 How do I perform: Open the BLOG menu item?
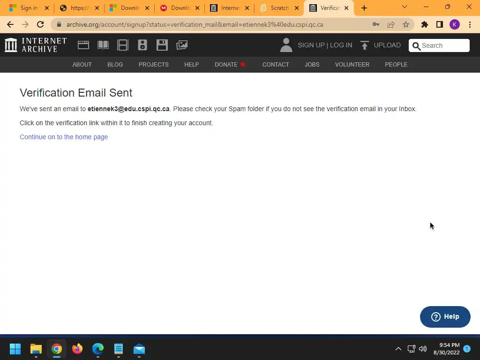click(115, 65)
